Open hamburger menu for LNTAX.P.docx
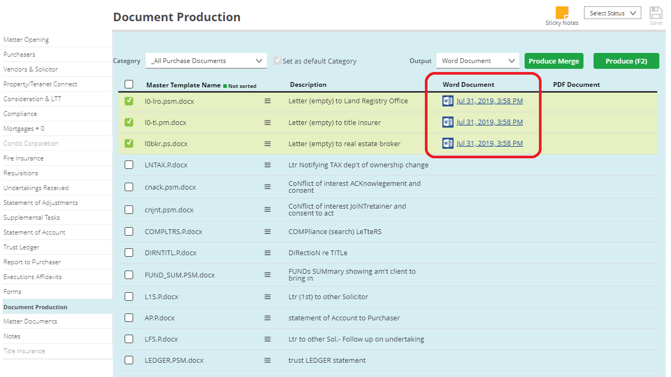Screen dimensions: 671x377 click(x=267, y=165)
